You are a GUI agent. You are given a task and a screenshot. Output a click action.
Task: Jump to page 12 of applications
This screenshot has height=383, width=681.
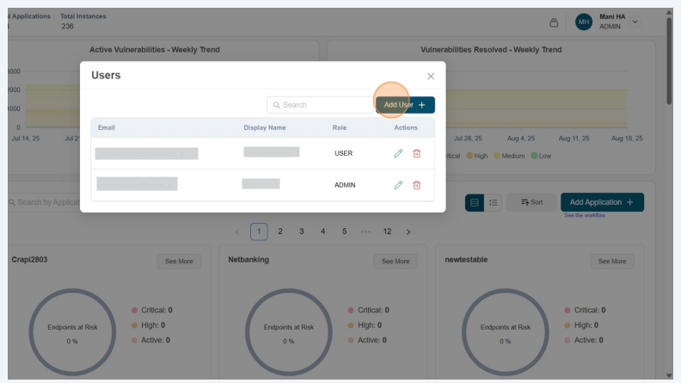(387, 231)
